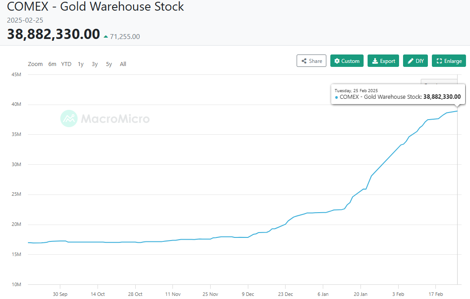Click the Share button icon
The image size is (470, 299).
pos(304,61)
